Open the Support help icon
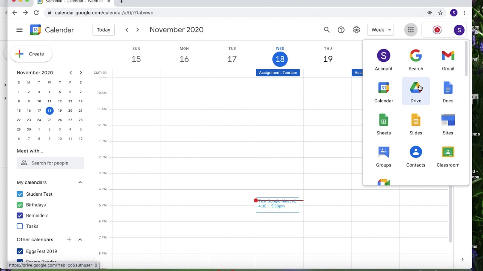The image size is (483, 271). pos(341,30)
